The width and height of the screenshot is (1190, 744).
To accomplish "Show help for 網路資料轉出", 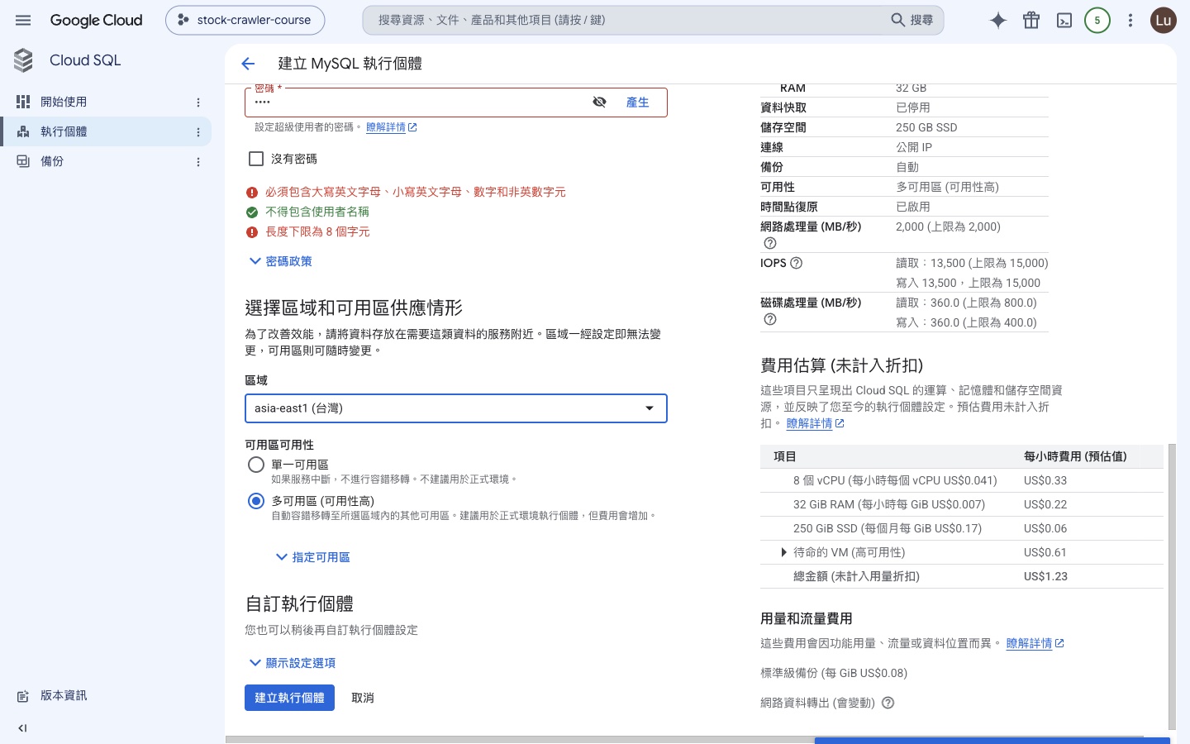I will click(x=888, y=703).
